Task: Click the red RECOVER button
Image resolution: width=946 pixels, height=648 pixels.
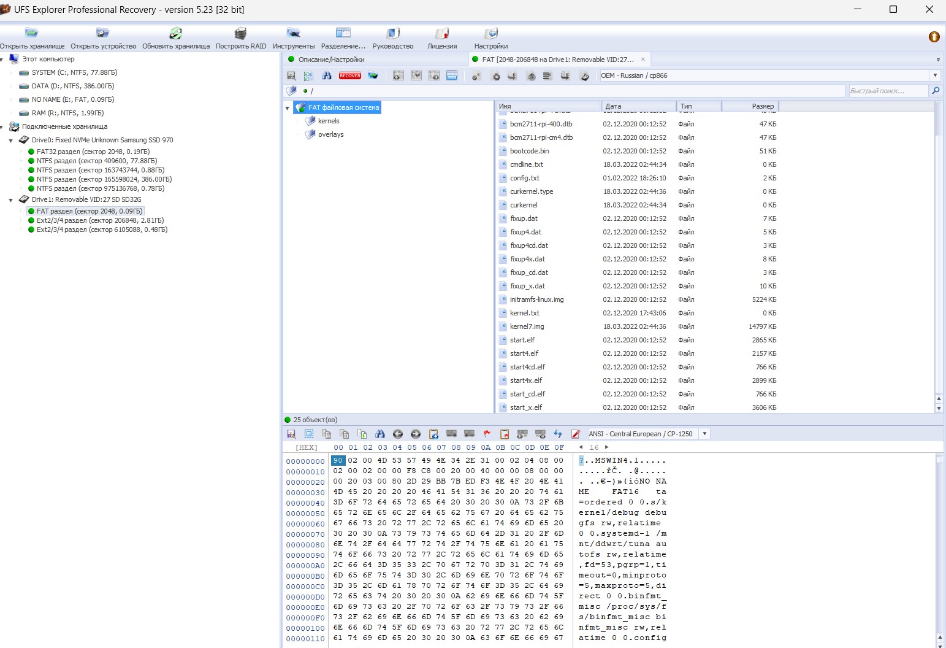Action: click(x=350, y=75)
